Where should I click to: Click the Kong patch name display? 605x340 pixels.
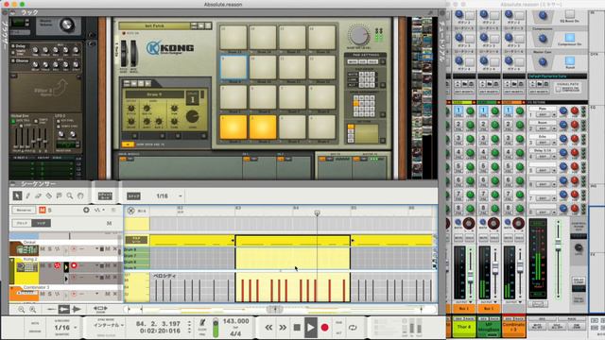coord(154,25)
